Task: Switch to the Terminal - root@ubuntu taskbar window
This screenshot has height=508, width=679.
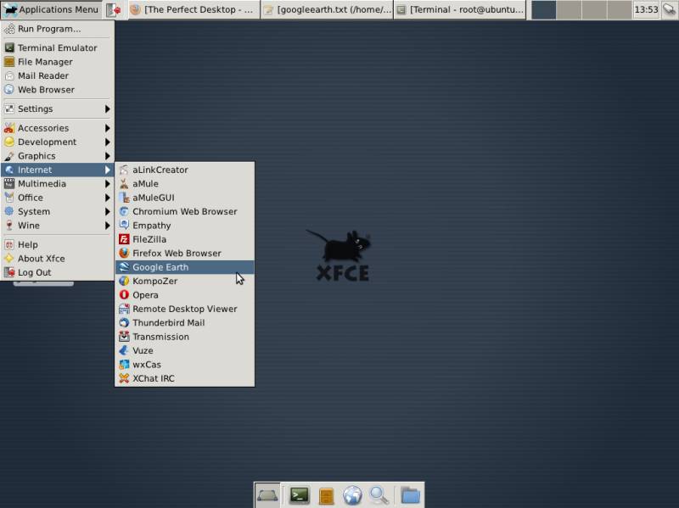Action: [x=460, y=9]
